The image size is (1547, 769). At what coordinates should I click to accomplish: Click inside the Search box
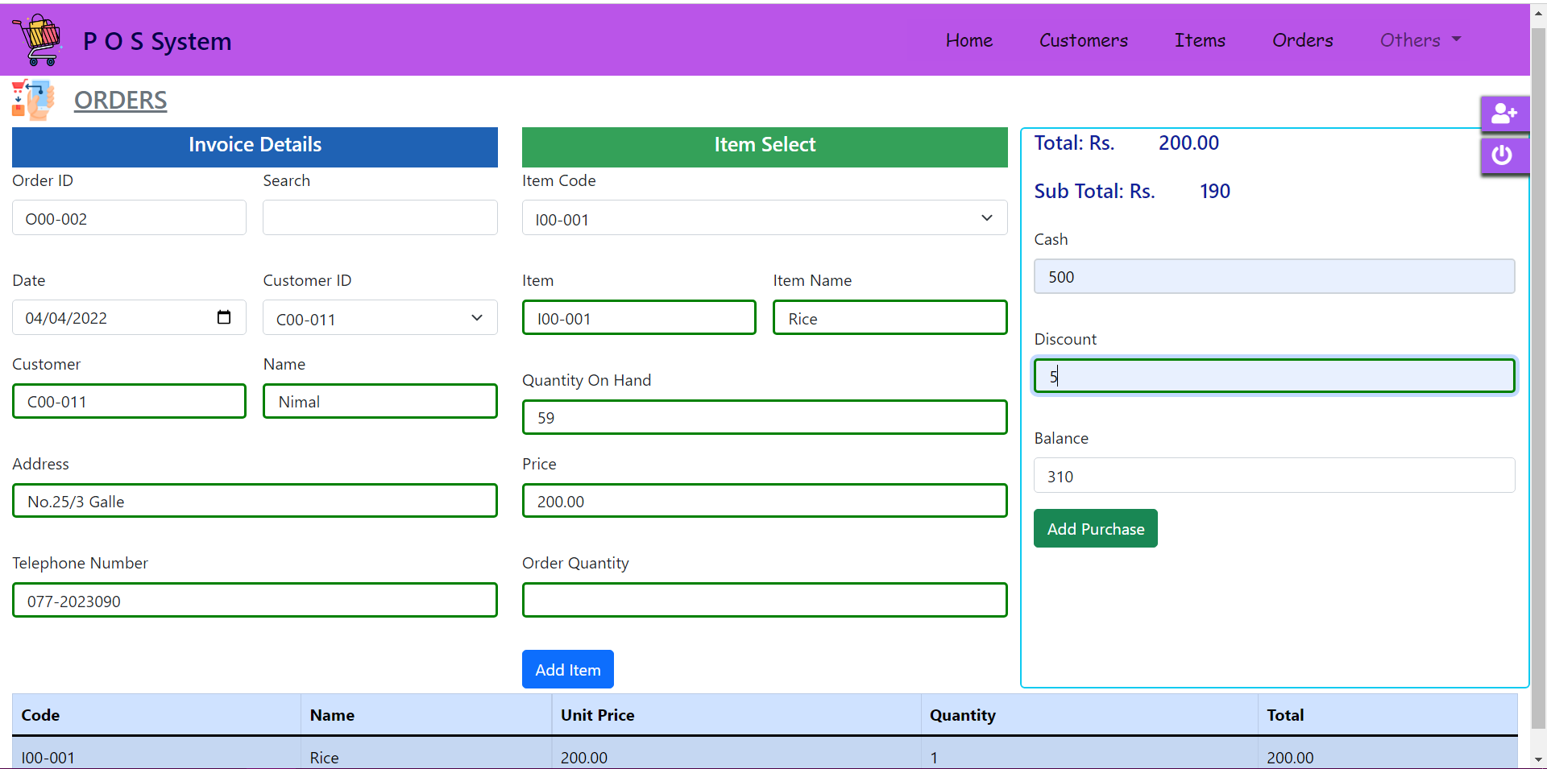coord(379,217)
